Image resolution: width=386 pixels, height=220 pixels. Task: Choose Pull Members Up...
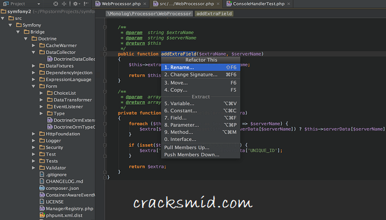[201, 147]
